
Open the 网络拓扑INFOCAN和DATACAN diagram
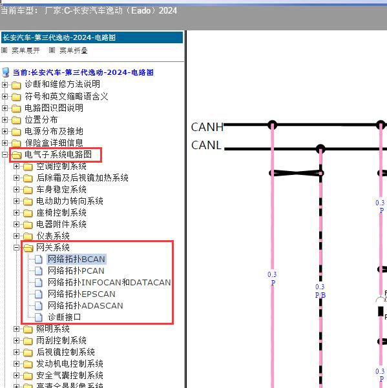click(109, 282)
